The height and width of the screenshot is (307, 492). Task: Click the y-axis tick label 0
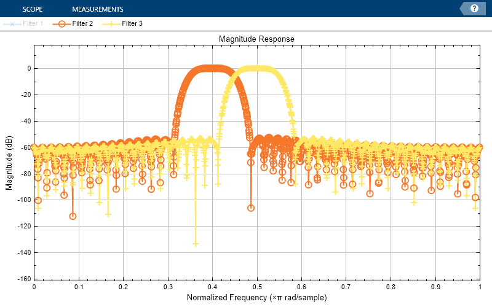(x=29, y=68)
